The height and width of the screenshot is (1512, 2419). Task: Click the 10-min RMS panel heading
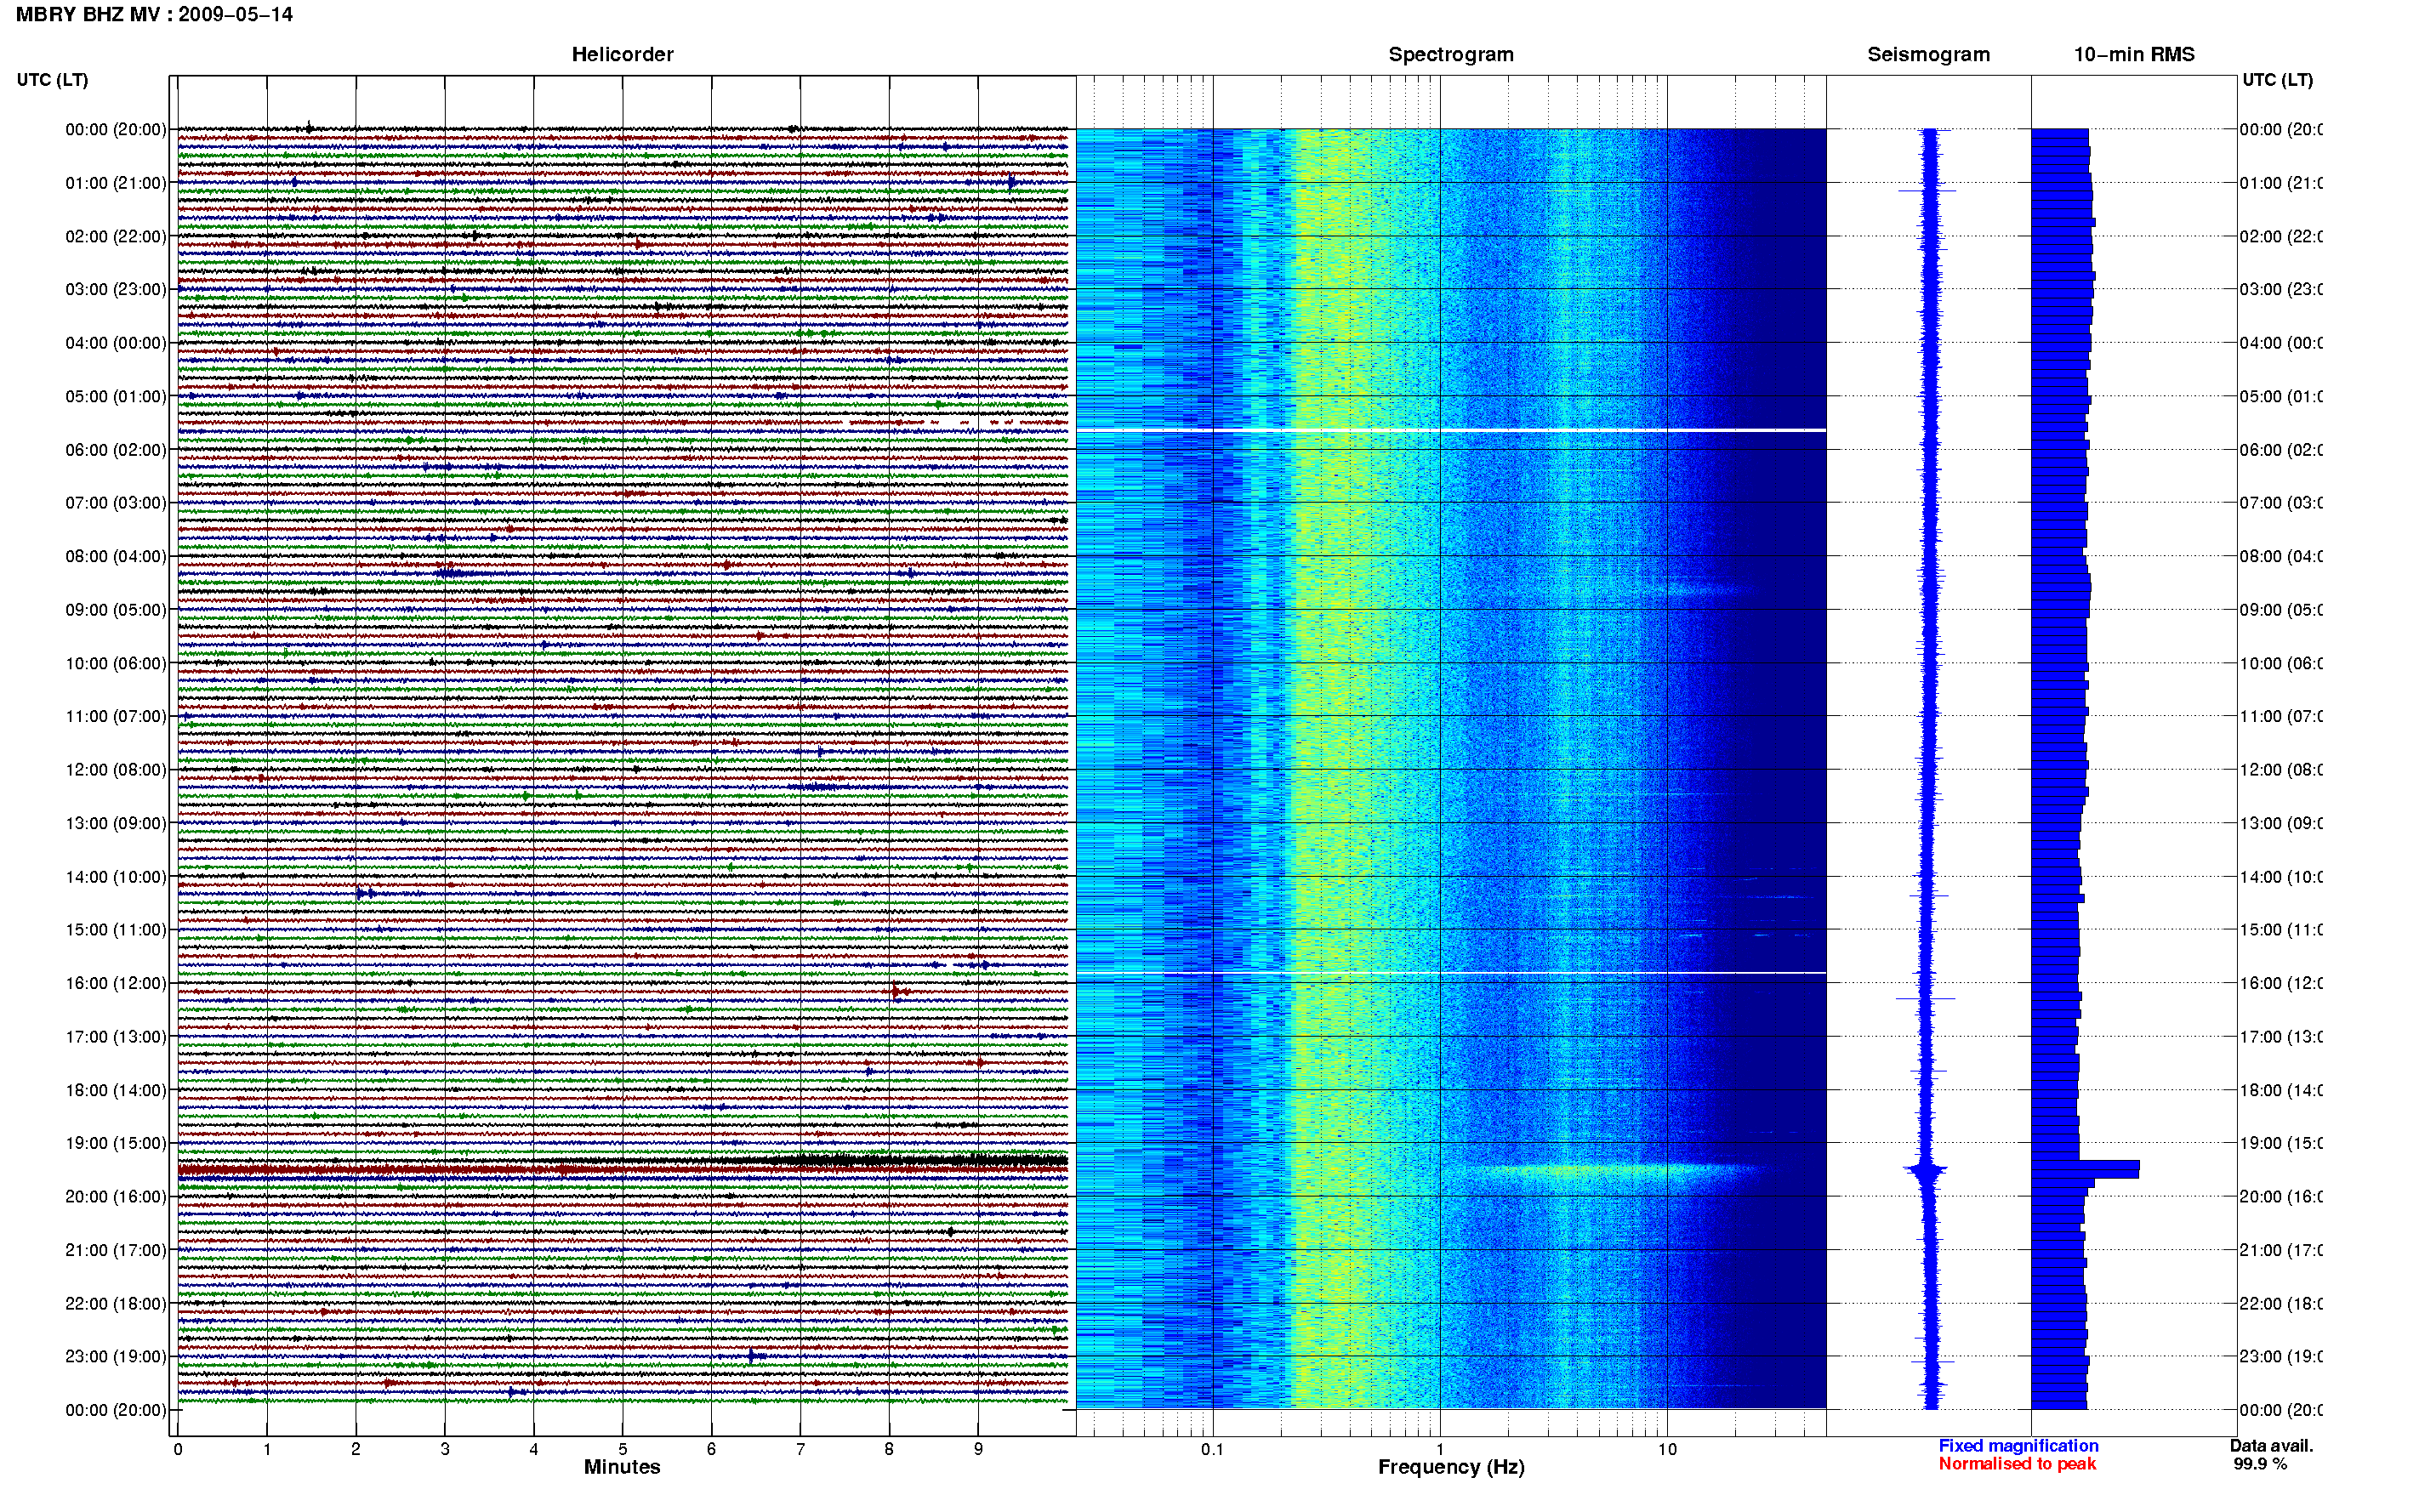click(2134, 55)
